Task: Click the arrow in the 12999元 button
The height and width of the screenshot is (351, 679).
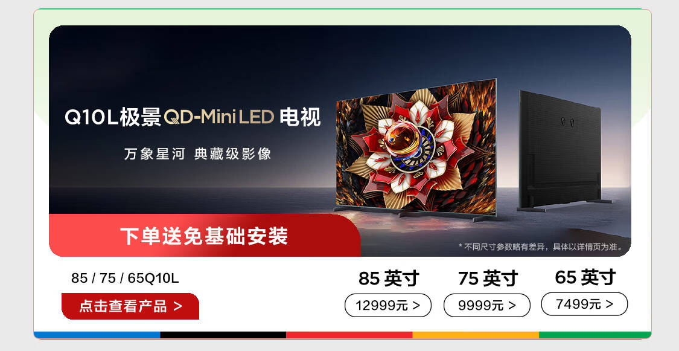Action: pos(416,306)
